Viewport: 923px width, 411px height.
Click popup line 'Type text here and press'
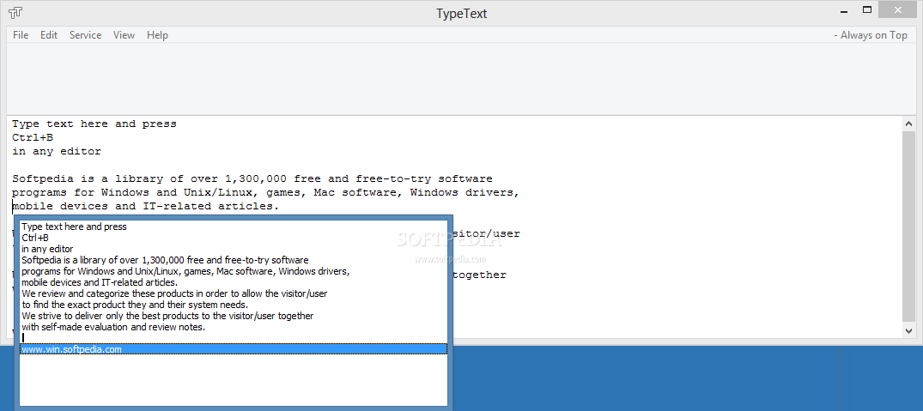pyautogui.click(x=74, y=227)
